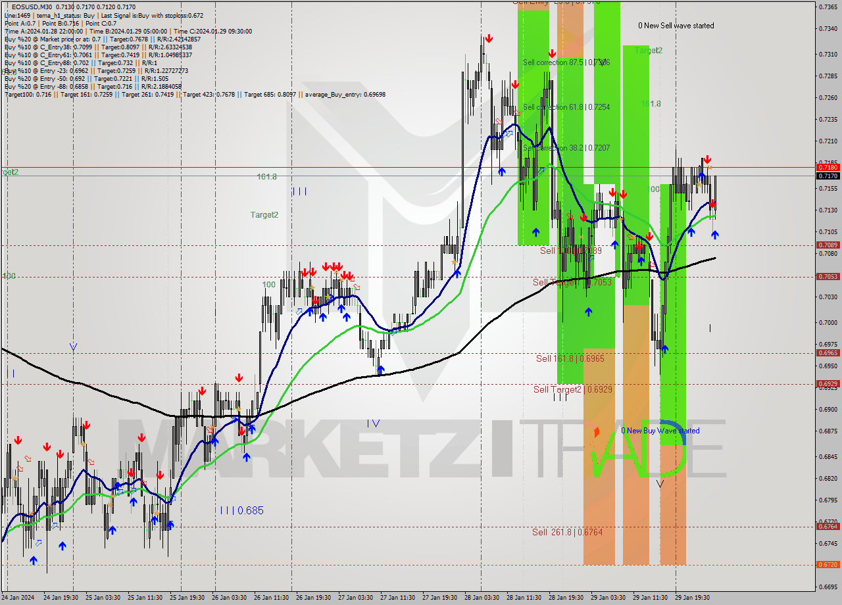The height and width of the screenshot is (605, 842).
Task: Click the red 0.7053 price tag on axis
Action: (x=828, y=277)
